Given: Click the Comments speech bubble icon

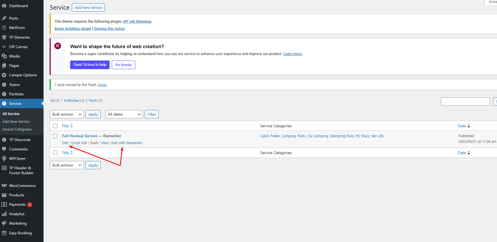Looking at the screenshot, I should point(4,149).
